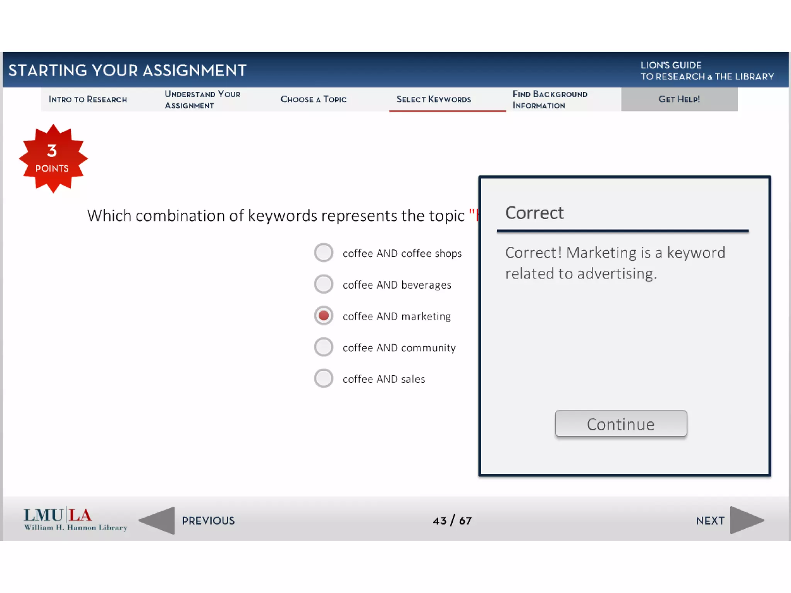Viewport: 791px width, 593px height.
Task: Switch to Understand Your Assignment tab
Action: (x=202, y=99)
